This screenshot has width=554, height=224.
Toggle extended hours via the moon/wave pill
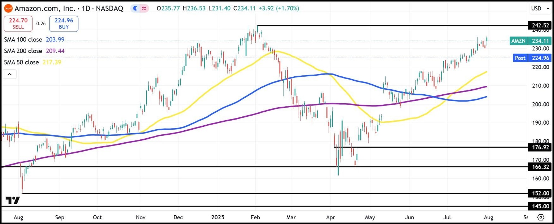click(x=135, y=8)
